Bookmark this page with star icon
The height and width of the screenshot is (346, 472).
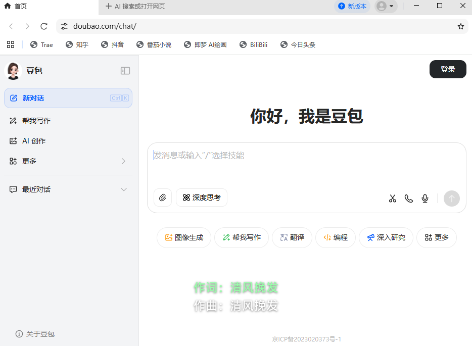point(460,26)
